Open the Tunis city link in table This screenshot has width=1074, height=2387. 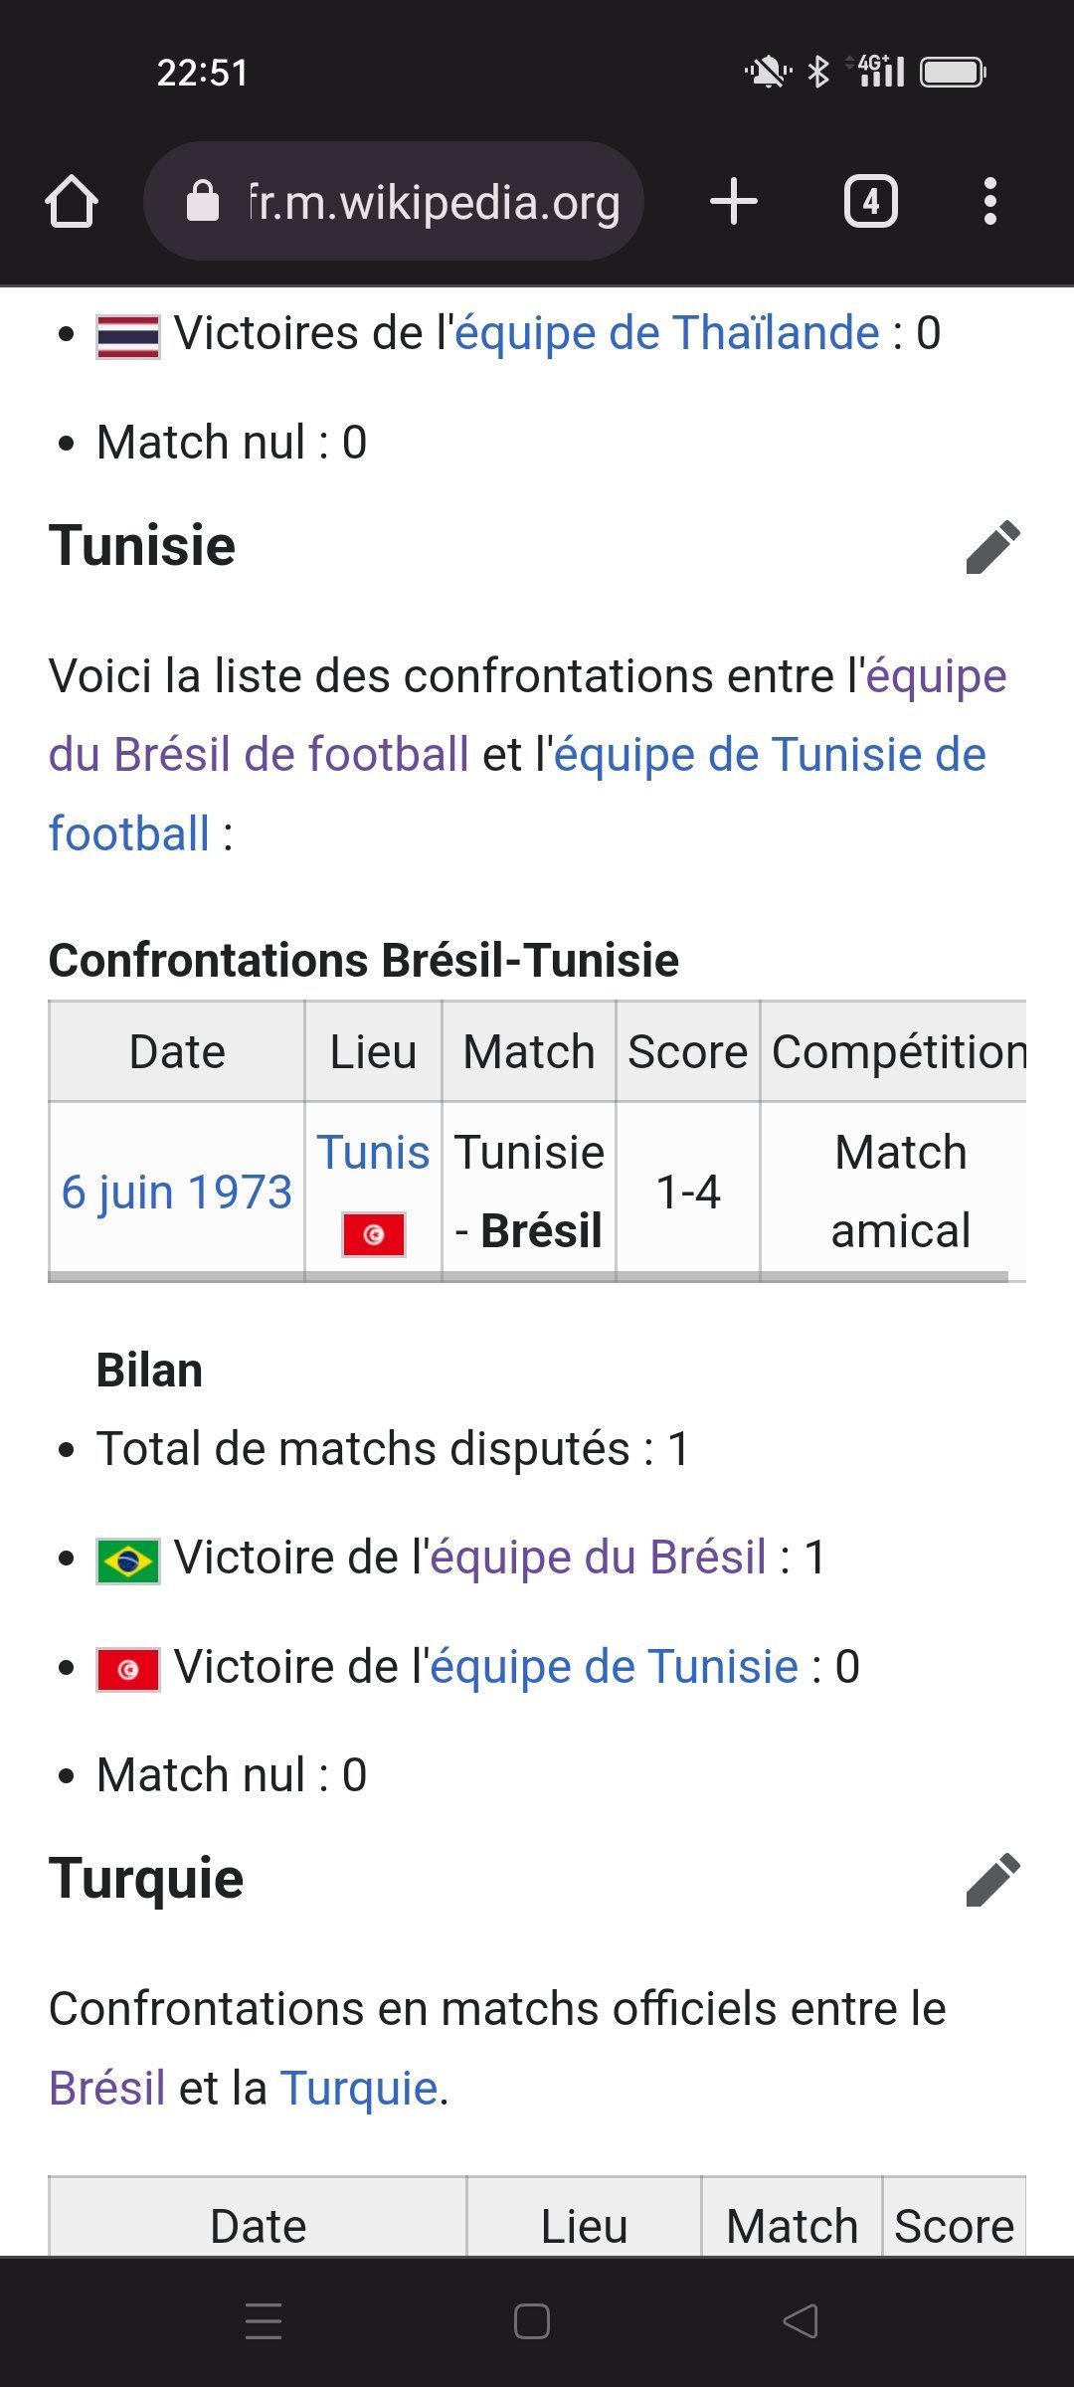pos(373,1153)
